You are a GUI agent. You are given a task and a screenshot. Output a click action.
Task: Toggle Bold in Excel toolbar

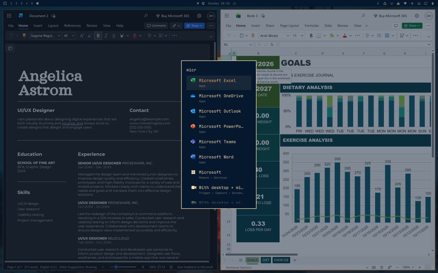311,36
